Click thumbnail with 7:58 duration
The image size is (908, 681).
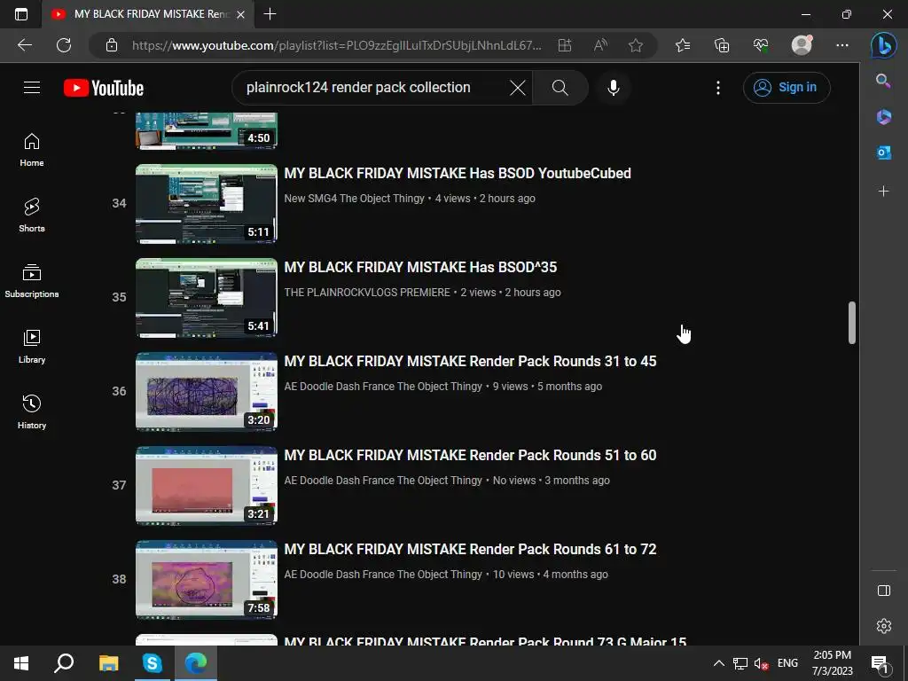tap(206, 580)
